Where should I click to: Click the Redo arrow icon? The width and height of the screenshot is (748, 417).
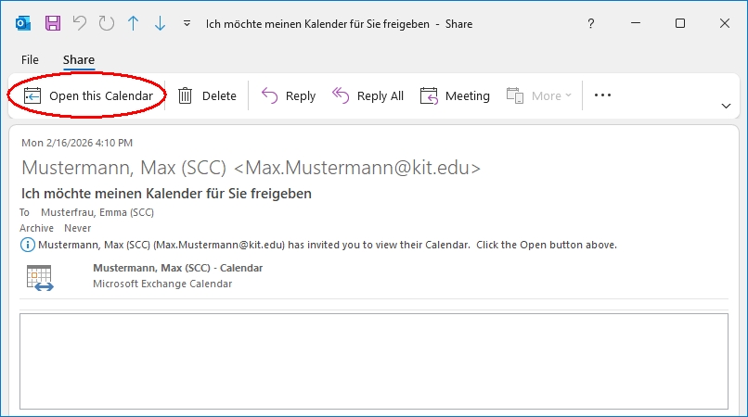(106, 23)
